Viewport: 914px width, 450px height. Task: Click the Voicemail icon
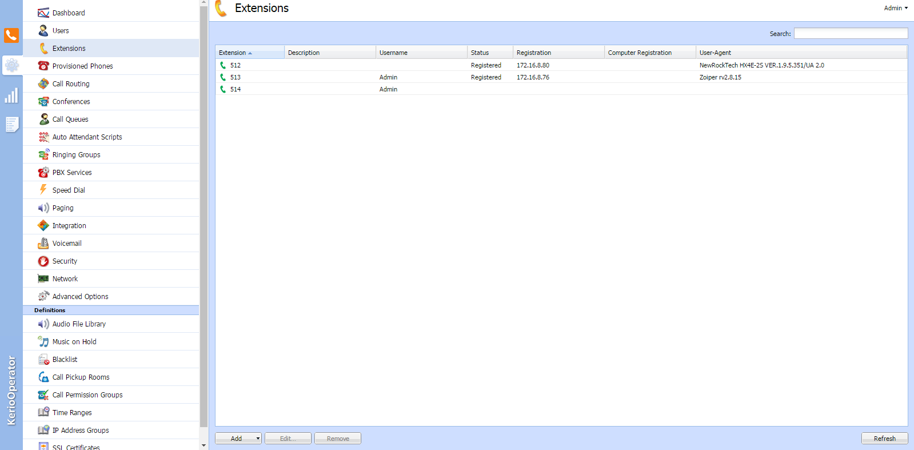[x=43, y=243]
